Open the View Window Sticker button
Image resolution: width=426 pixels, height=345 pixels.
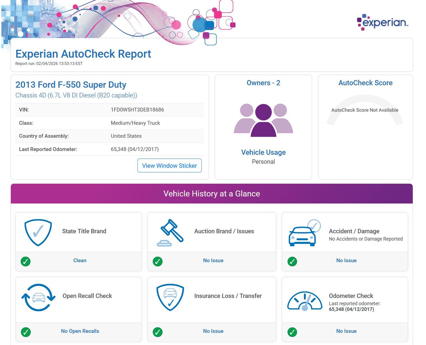[169, 166]
